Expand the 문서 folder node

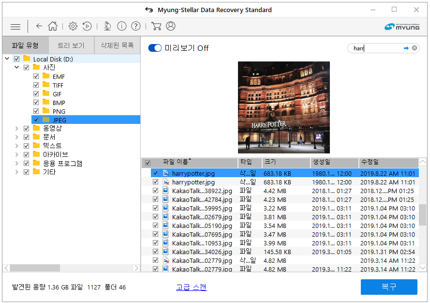tap(17, 137)
